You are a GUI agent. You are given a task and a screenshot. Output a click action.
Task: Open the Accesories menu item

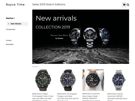coord(10,29)
